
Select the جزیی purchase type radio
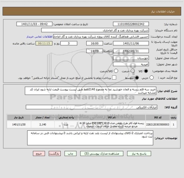click(151, 78)
